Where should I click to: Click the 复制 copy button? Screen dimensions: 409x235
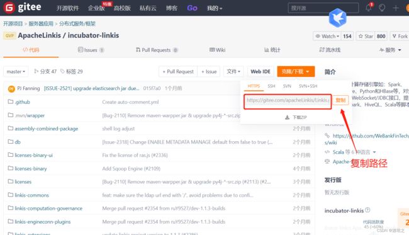tap(340, 100)
